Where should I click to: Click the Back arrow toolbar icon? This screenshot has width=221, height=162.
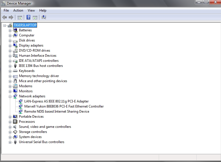point(5,17)
